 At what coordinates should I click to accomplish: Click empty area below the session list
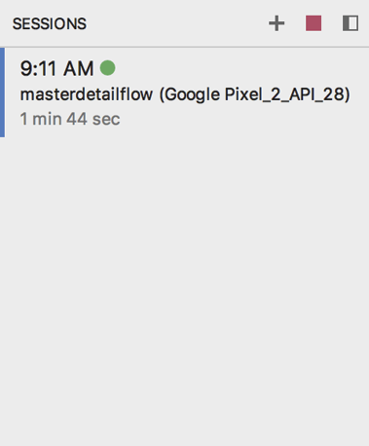coord(184,285)
